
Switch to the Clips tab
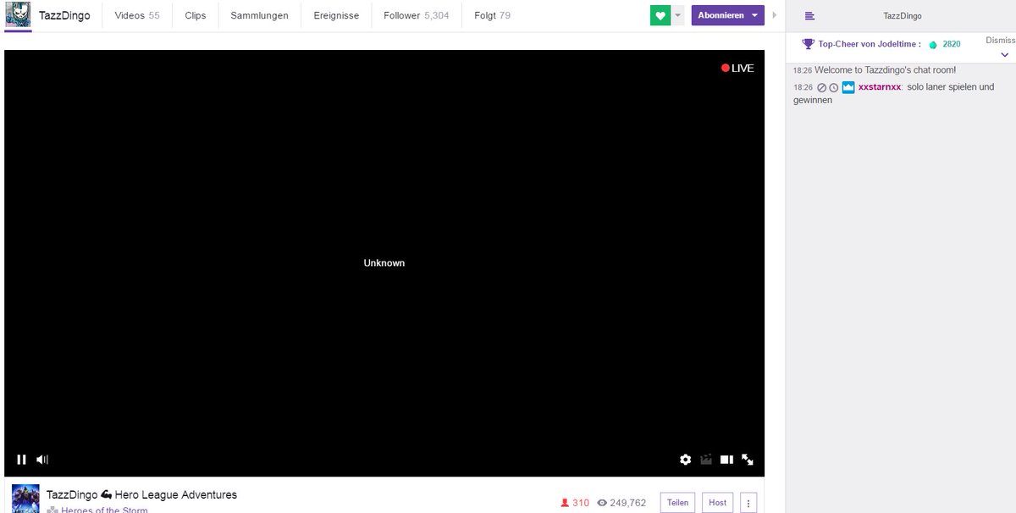[x=196, y=15]
